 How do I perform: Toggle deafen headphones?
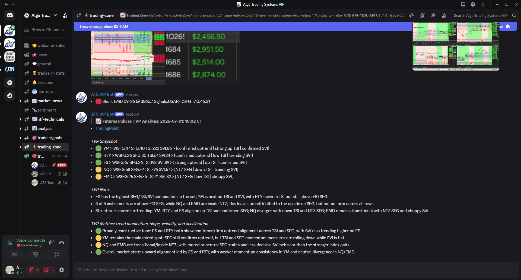click(46, 270)
